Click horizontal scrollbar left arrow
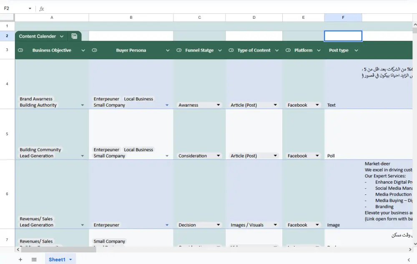Screen dimensions: 417x264 pyautogui.click(x=18, y=249)
